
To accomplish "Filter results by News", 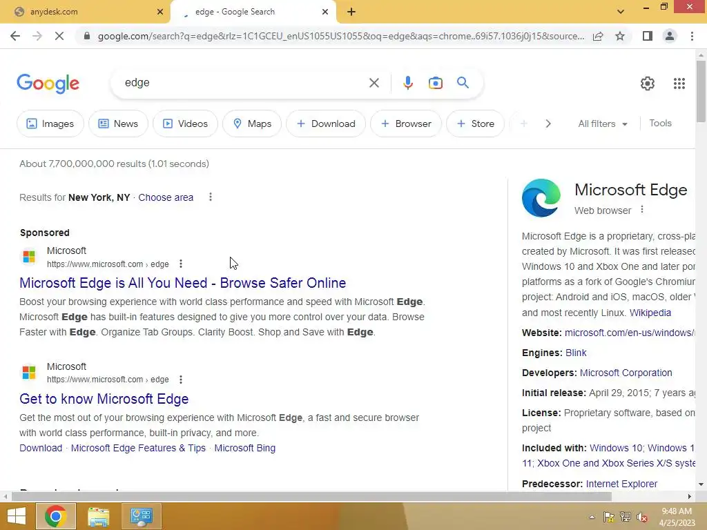I will pos(118,124).
